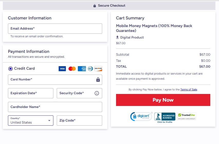This screenshot has height=144, width=219.
Task: Click the Visa card icon
Action: (x=62, y=69)
